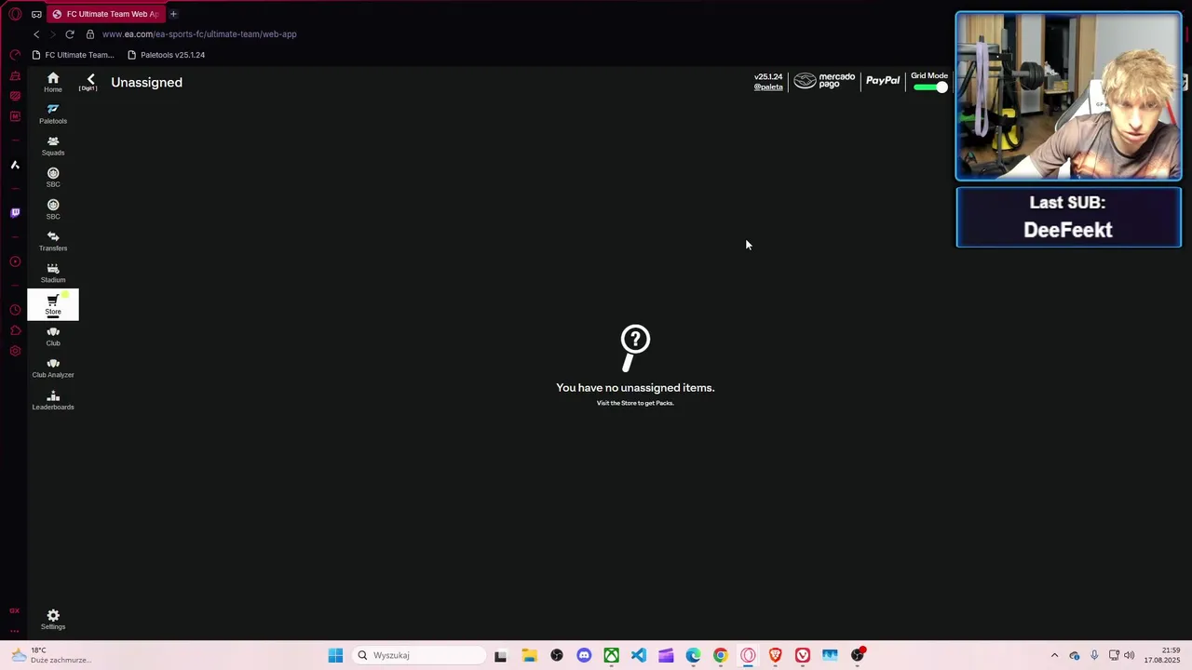This screenshot has width=1192, height=670.
Task: Navigate back in the browser
Action: click(36, 34)
